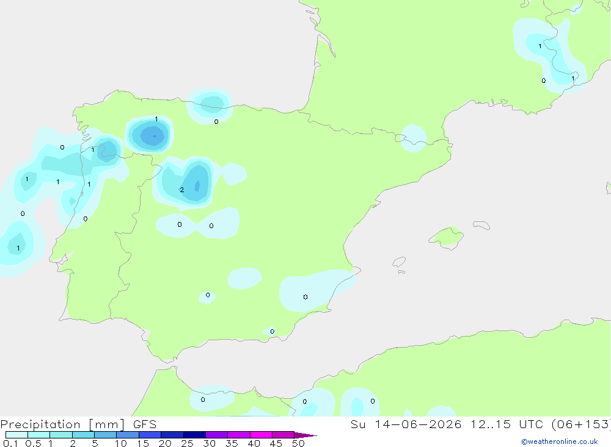Click the legend tick label '20'

[165, 443]
